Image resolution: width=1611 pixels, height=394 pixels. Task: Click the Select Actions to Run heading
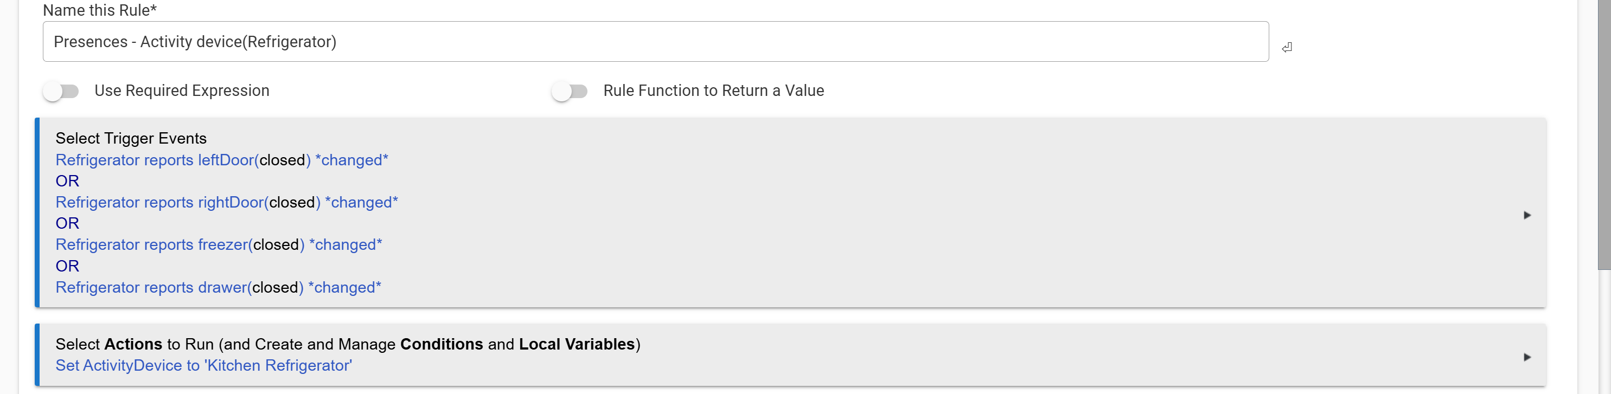[347, 344]
